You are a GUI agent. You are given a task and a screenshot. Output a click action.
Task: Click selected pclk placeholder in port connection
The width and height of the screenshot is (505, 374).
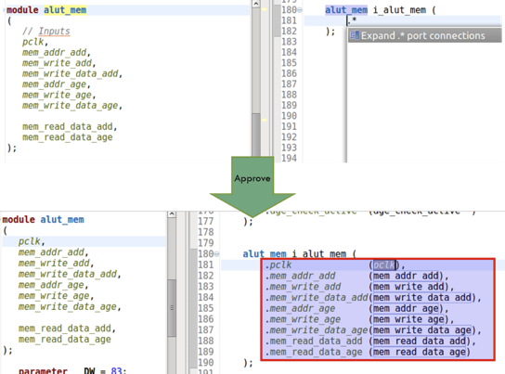point(384,264)
